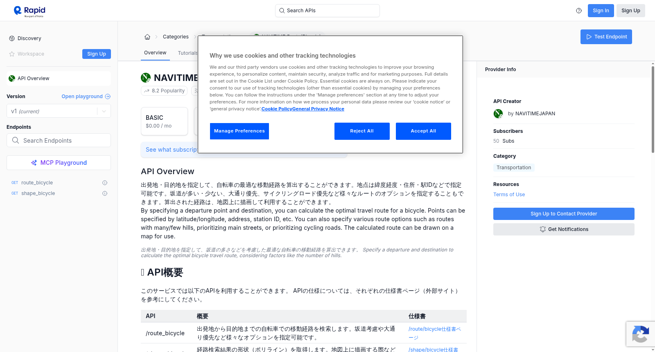Switch to the Overview tab

tap(155, 53)
